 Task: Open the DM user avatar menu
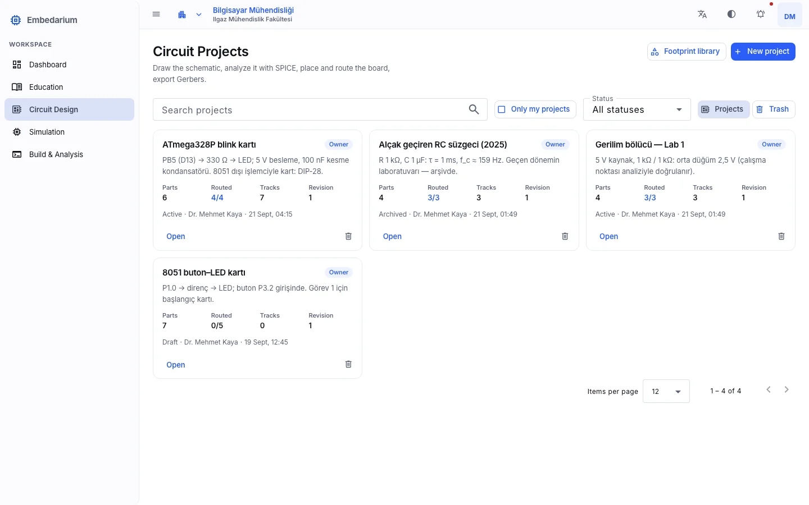pos(790,16)
